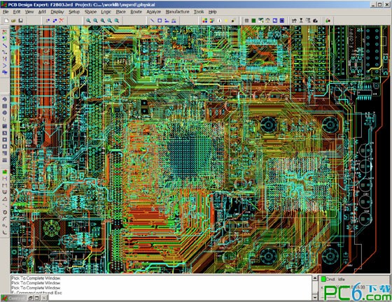The image size is (392, 302).
Task: Click the green Cmd status indicator
Action: 323,279
